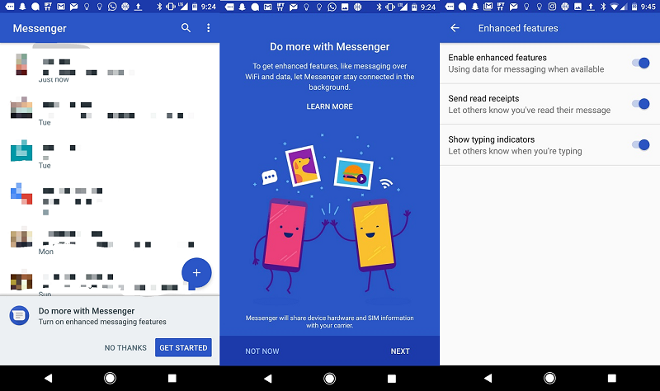Tap Android back button on Enhanced features screen
The image size is (660, 391).
[488, 378]
